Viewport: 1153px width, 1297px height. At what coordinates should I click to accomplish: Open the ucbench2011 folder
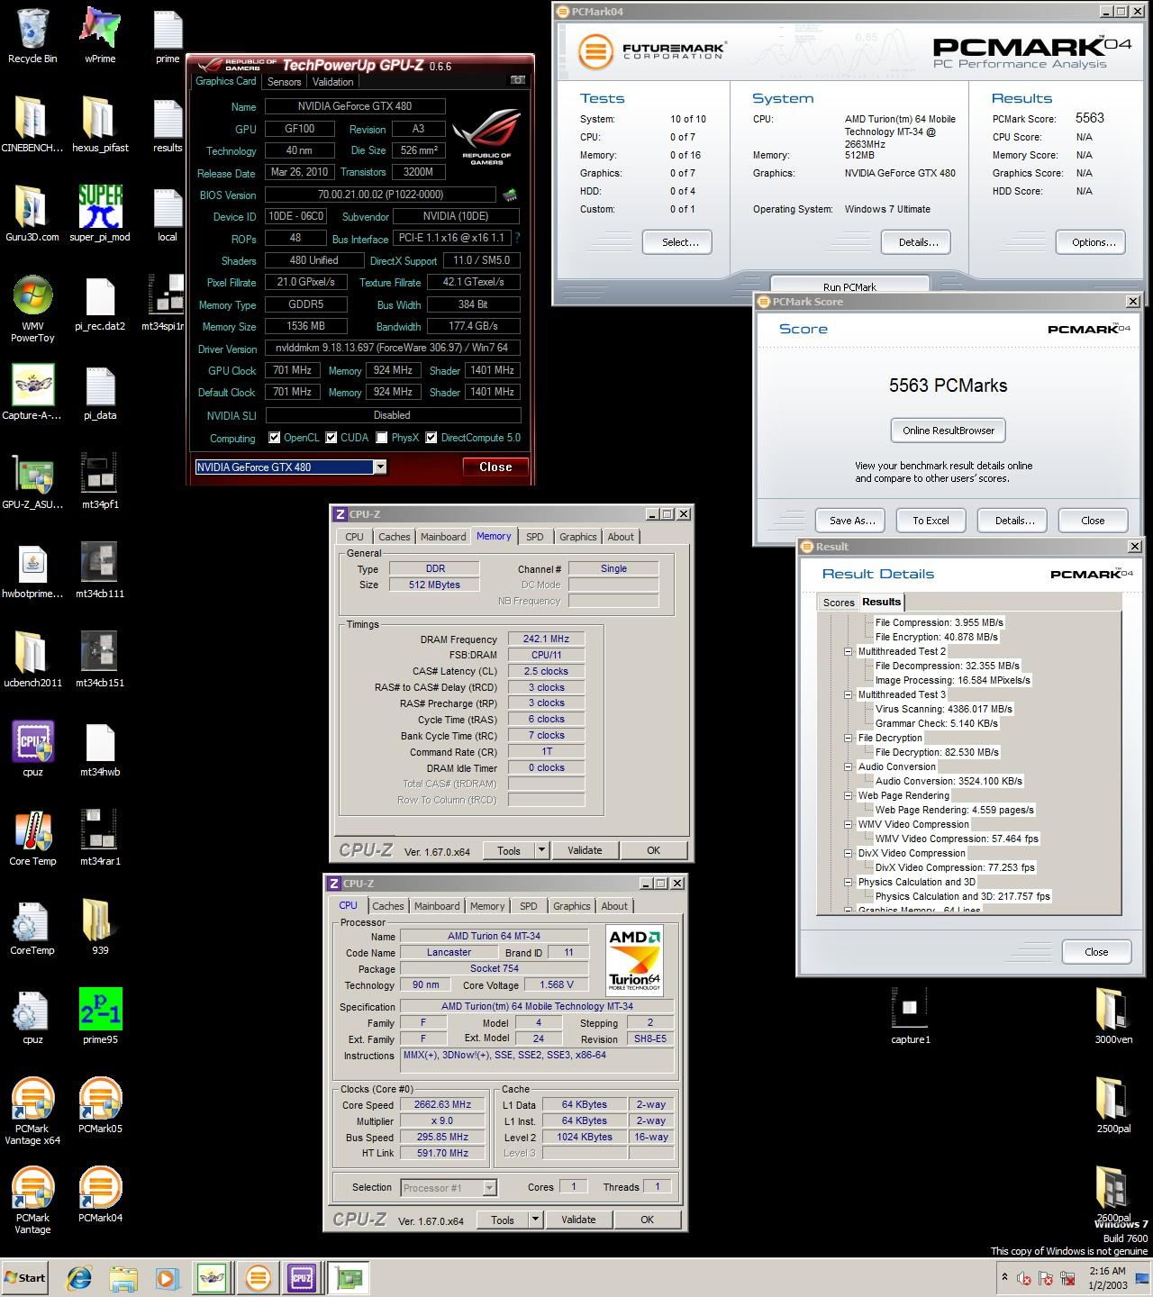pos(32,660)
